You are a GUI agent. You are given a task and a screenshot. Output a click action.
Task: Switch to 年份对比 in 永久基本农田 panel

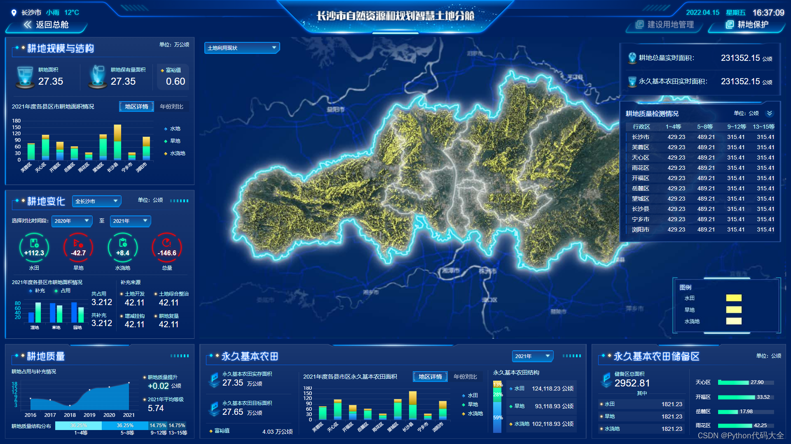pos(465,377)
